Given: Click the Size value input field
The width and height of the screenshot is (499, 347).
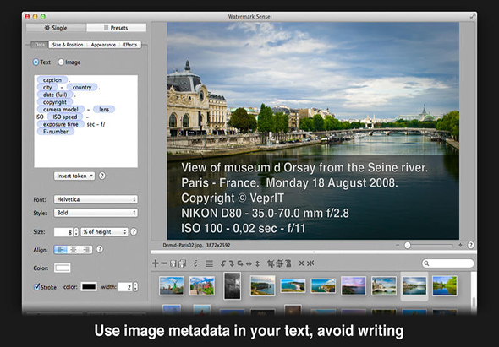Looking at the screenshot, I should [x=63, y=232].
